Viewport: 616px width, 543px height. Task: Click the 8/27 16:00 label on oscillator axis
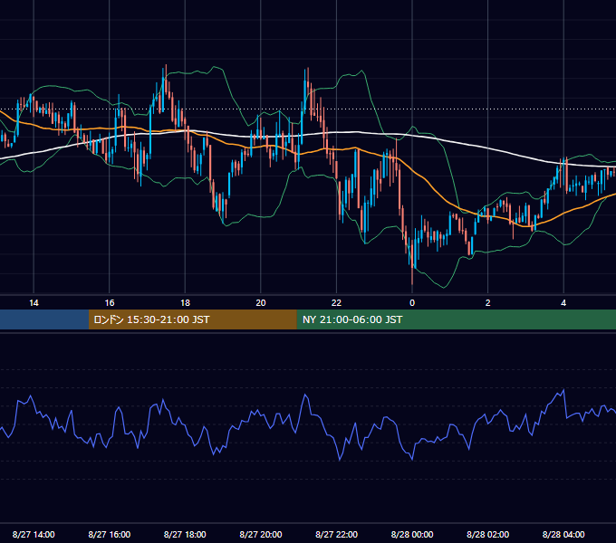[110, 534]
